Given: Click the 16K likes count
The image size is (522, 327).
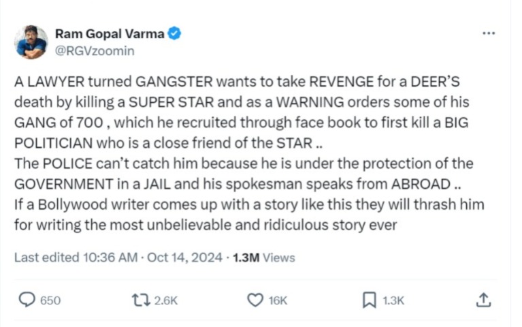Looking at the screenshot, I should [x=278, y=300].
